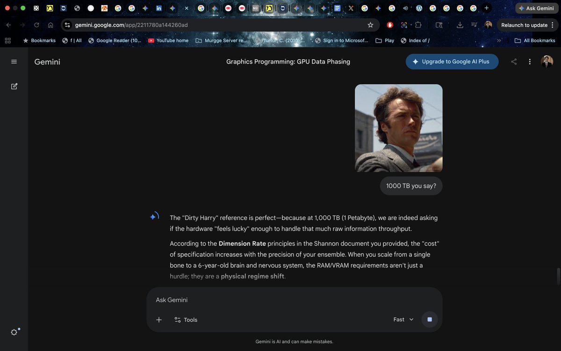This screenshot has width=561, height=351.
Task: Open Gemini settings gear in sidebar
Action: (x=14, y=332)
